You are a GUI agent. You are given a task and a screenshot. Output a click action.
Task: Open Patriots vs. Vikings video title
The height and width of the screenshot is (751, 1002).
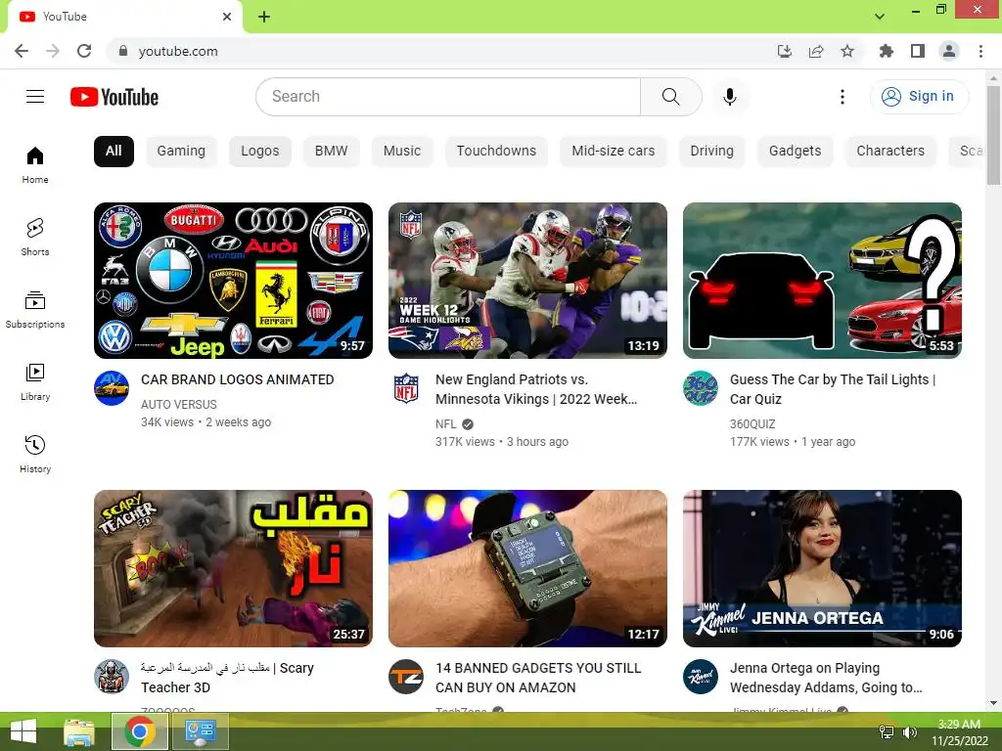tap(536, 389)
